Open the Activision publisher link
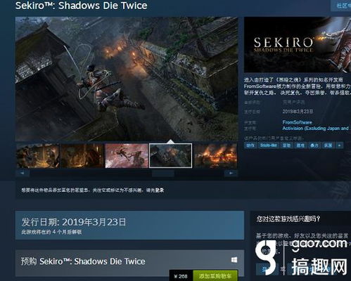 coord(315,129)
